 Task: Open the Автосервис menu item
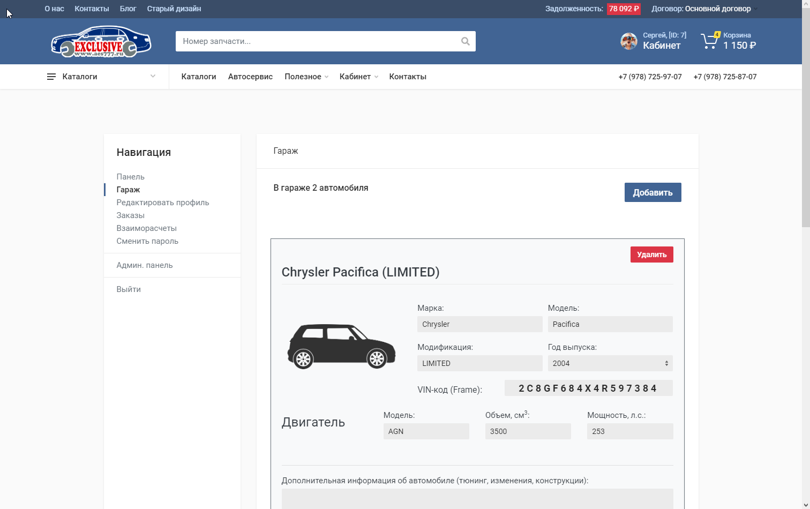coord(250,77)
